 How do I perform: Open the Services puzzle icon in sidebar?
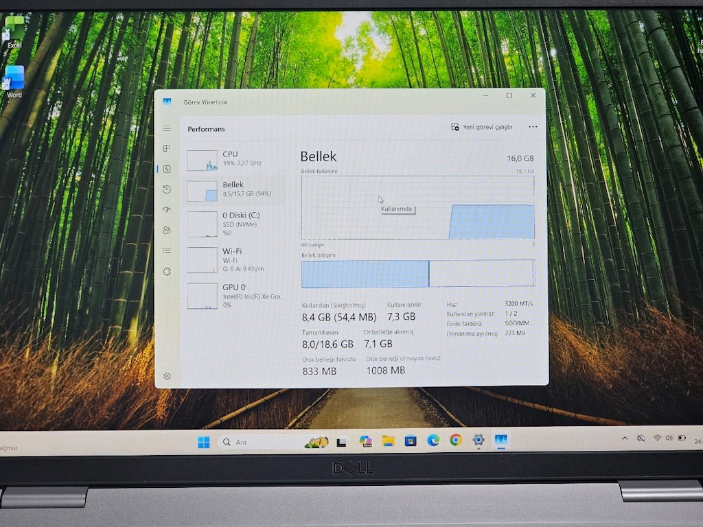coord(167,272)
